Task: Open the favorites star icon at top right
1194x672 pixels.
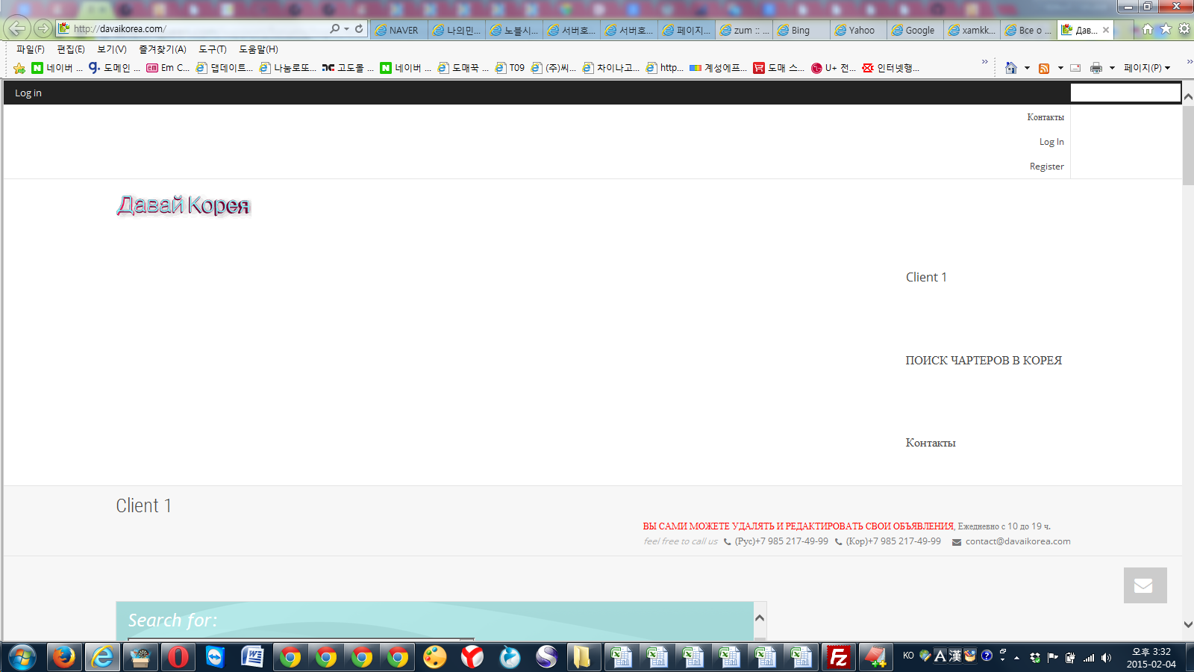Action: [1166, 29]
